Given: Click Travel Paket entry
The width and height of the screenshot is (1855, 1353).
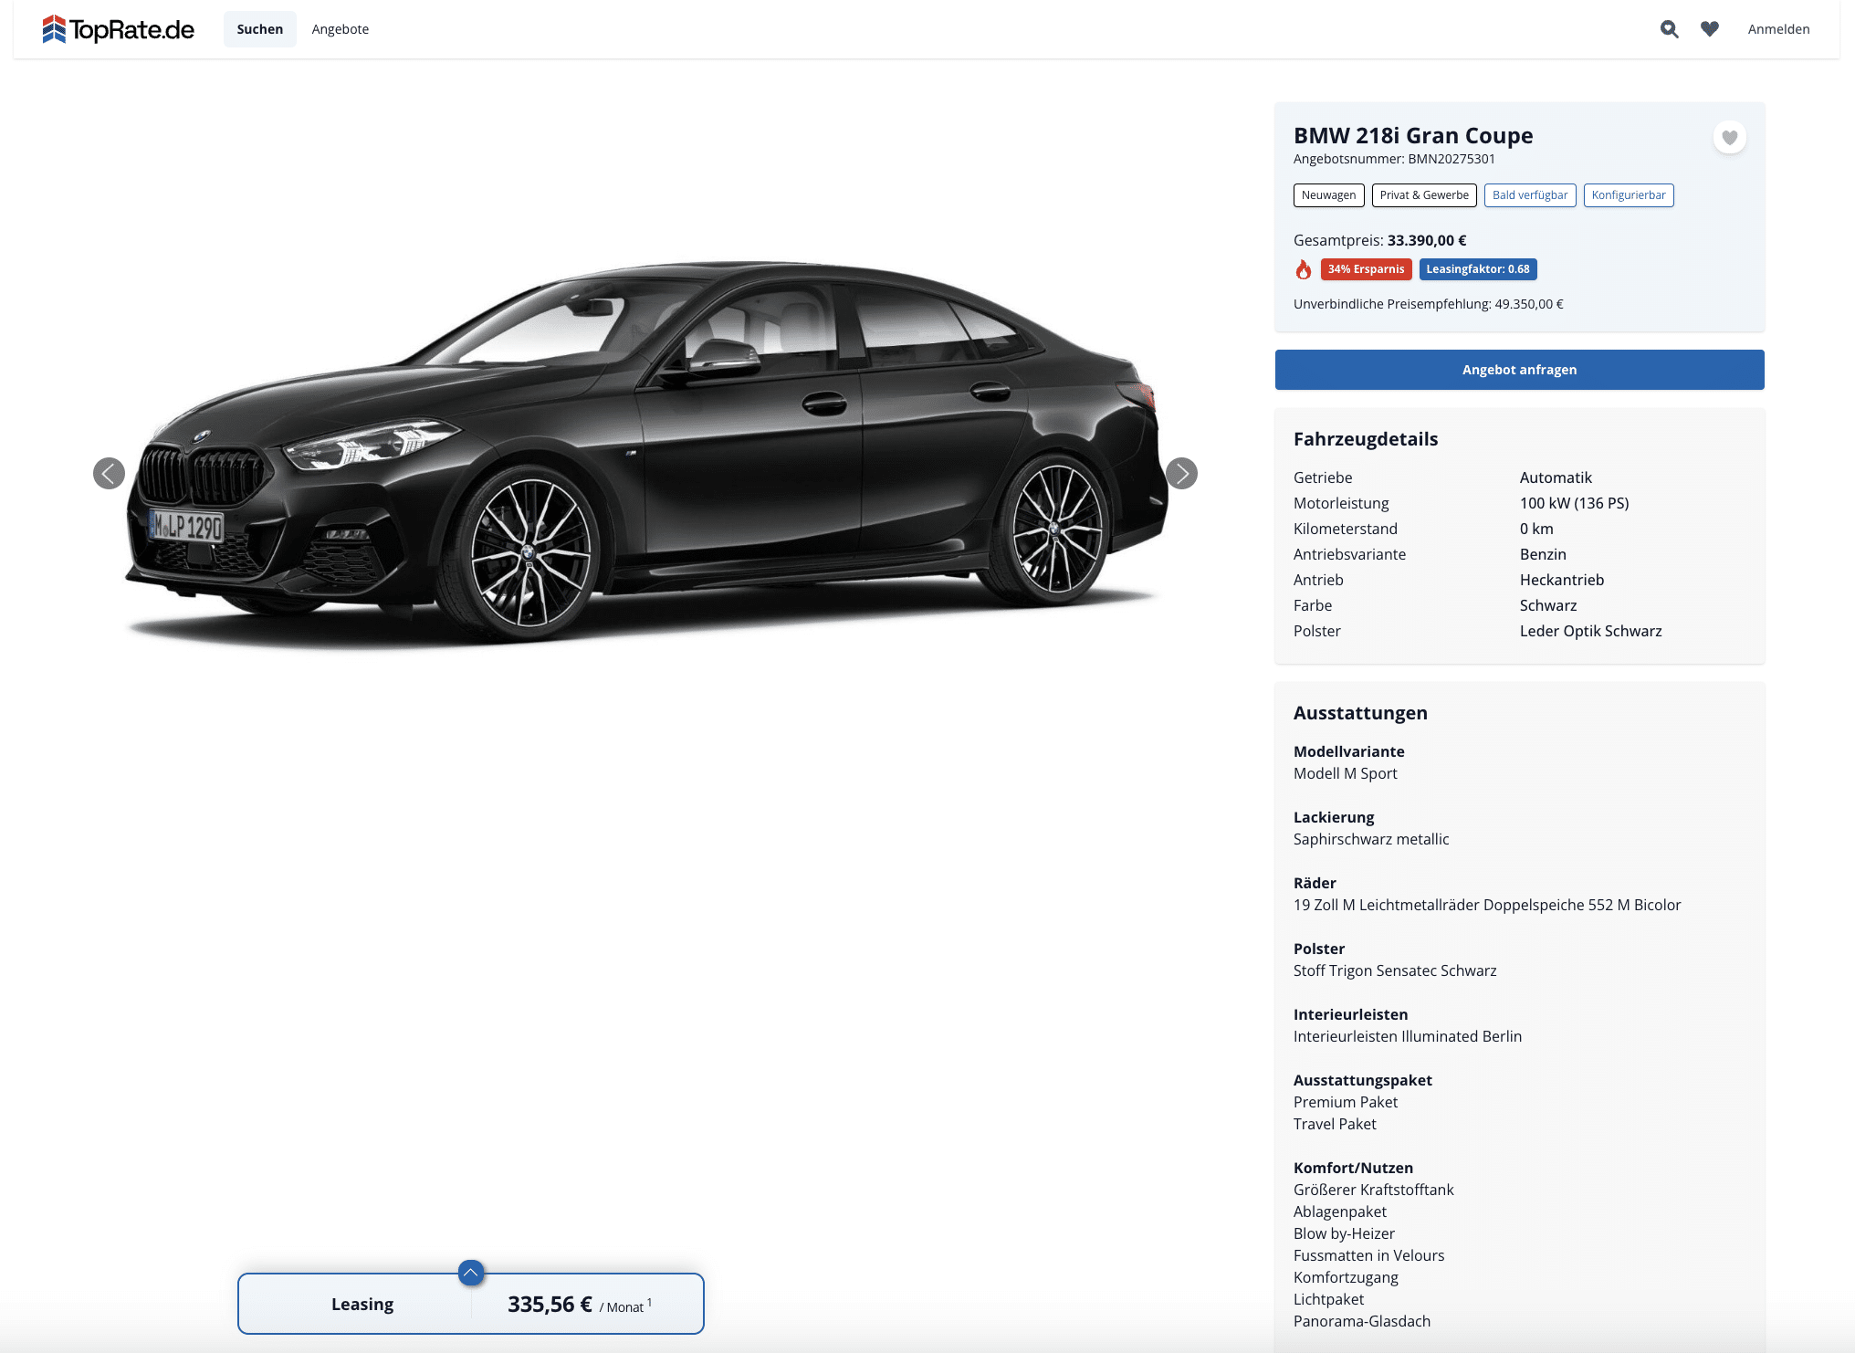Looking at the screenshot, I should (1335, 1124).
